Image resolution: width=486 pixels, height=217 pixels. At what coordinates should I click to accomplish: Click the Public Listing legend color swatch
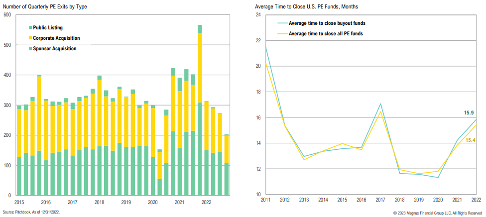(x=31, y=28)
